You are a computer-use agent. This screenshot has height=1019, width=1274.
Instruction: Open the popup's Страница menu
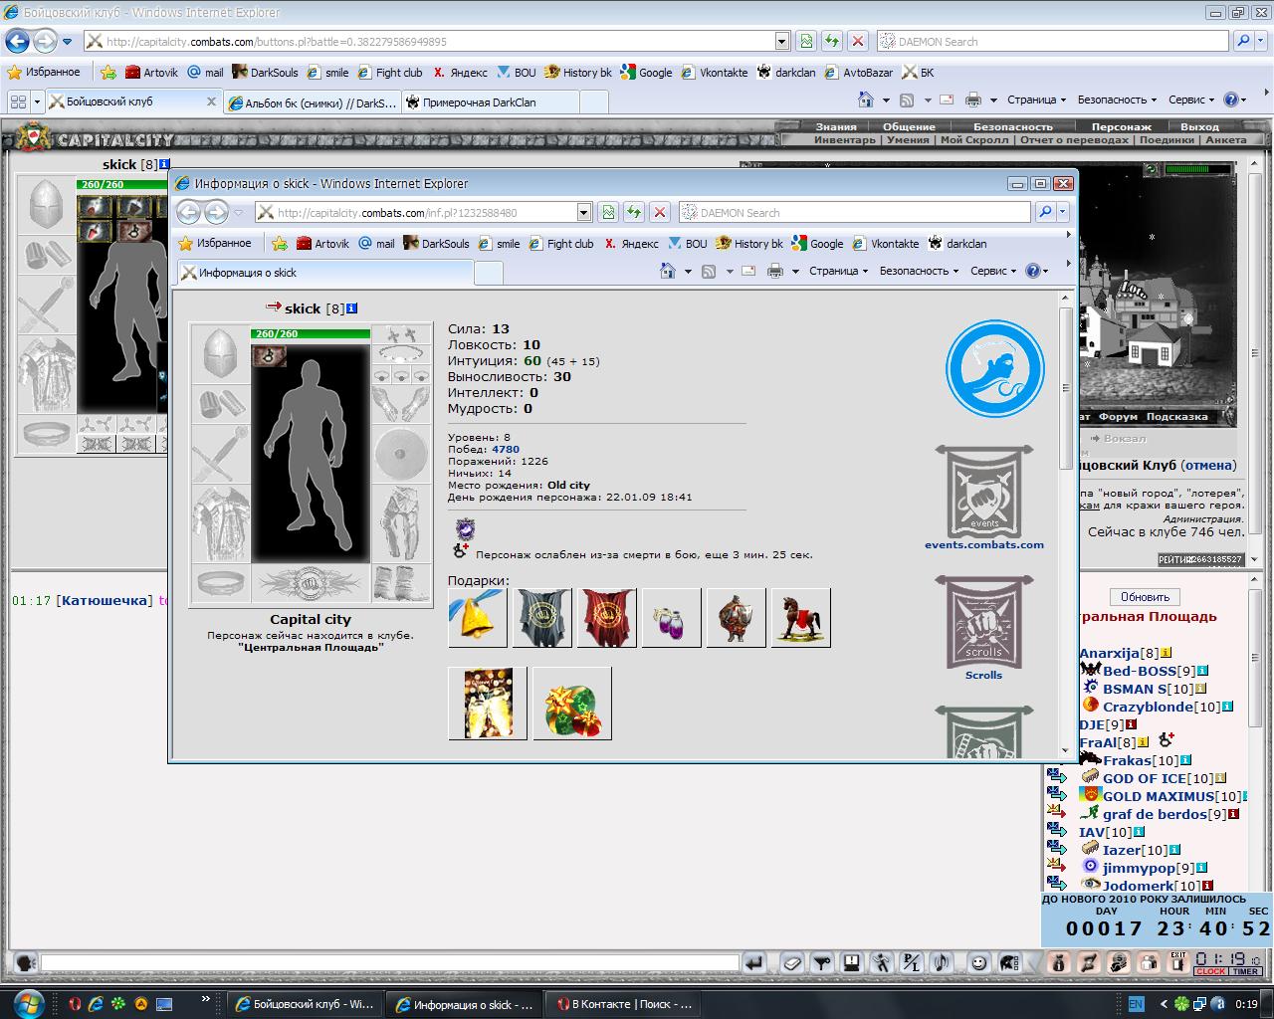[838, 271]
